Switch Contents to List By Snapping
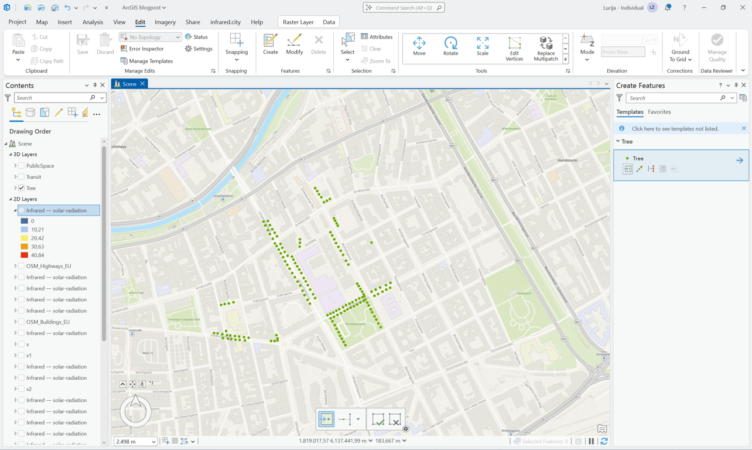752x450 pixels. coord(73,113)
